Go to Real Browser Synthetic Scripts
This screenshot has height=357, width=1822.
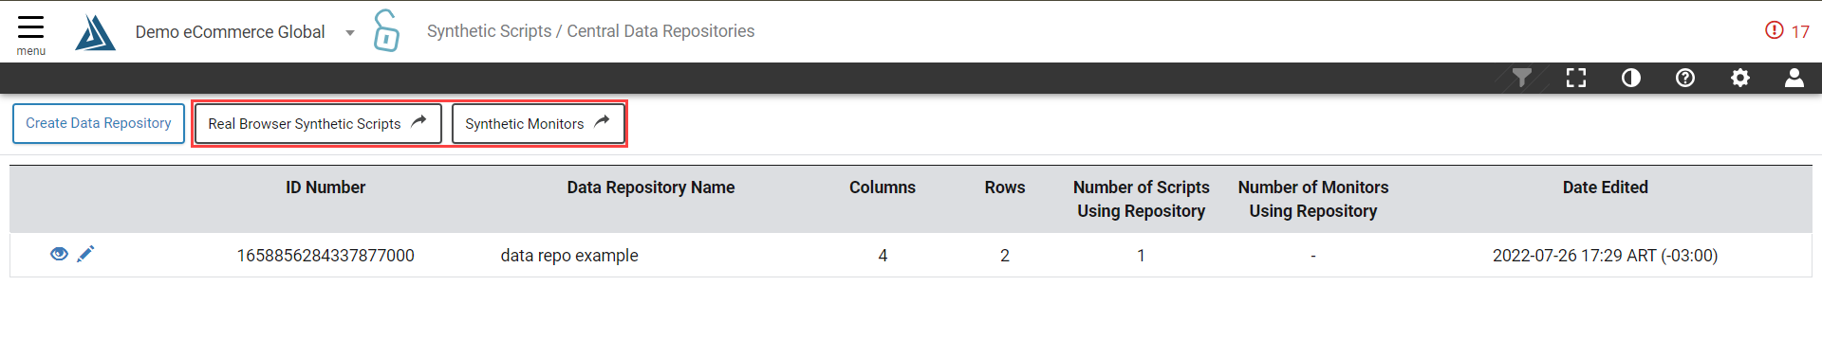coord(318,124)
